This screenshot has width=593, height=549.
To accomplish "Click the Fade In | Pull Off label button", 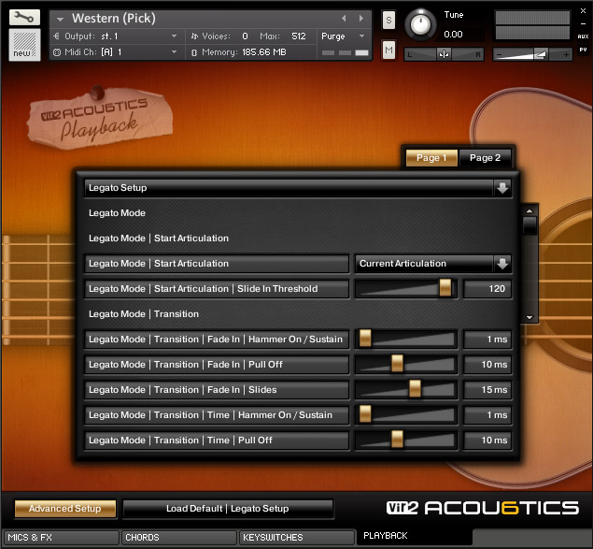I will tap(217, 365).
